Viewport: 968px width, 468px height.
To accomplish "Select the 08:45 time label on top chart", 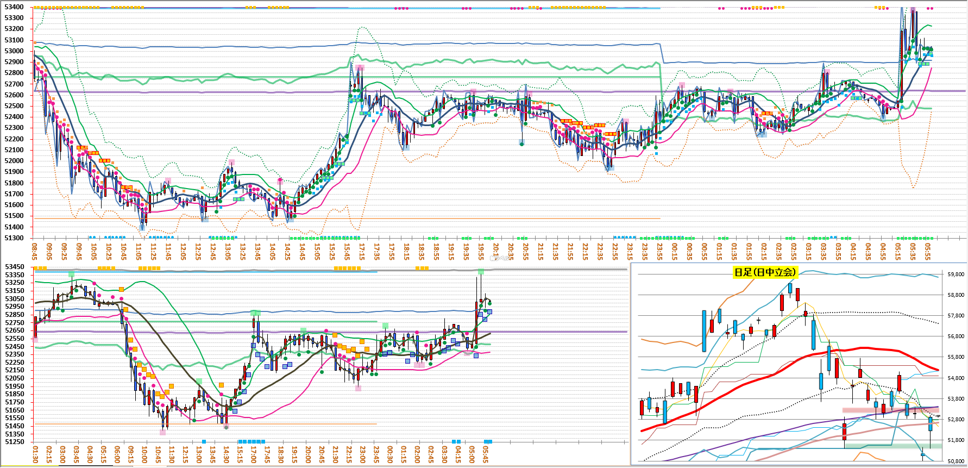I will point(35,251).
